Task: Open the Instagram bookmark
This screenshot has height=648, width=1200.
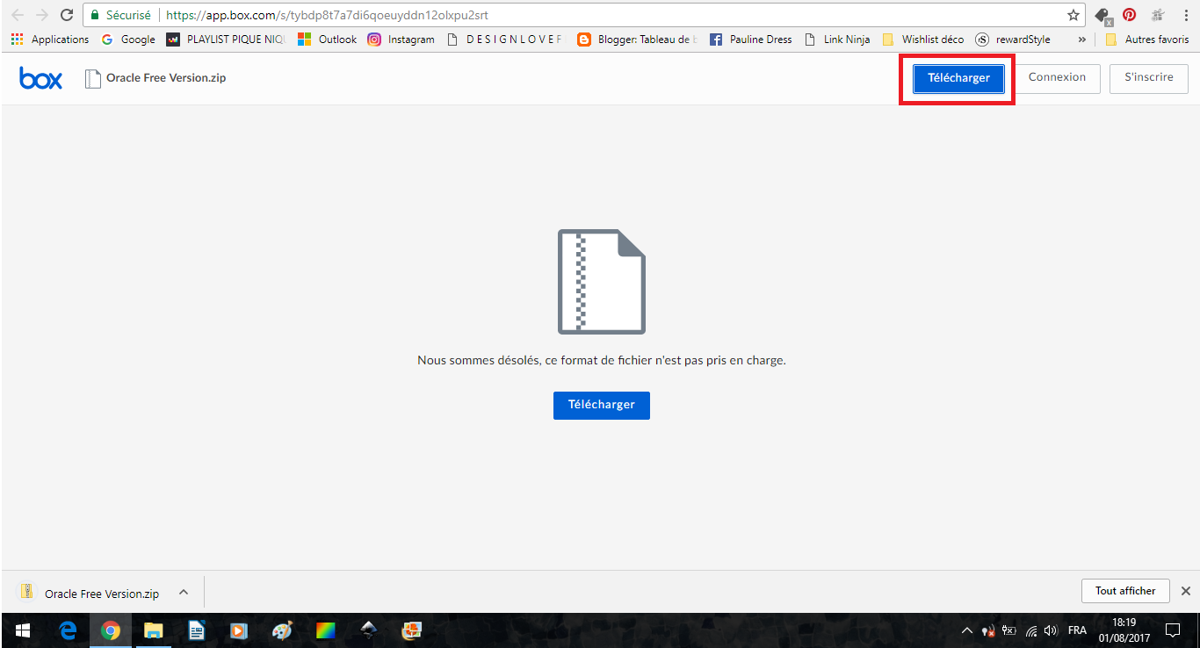Action: click(x=401, y=40)
